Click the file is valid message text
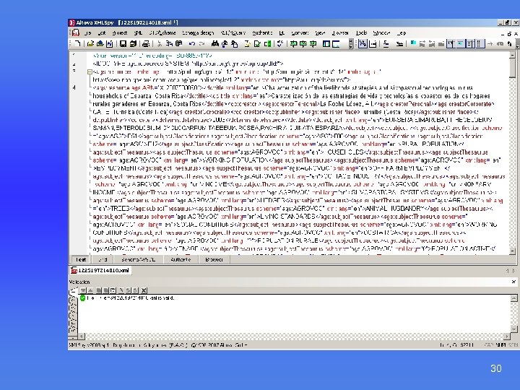 [130, 298]
